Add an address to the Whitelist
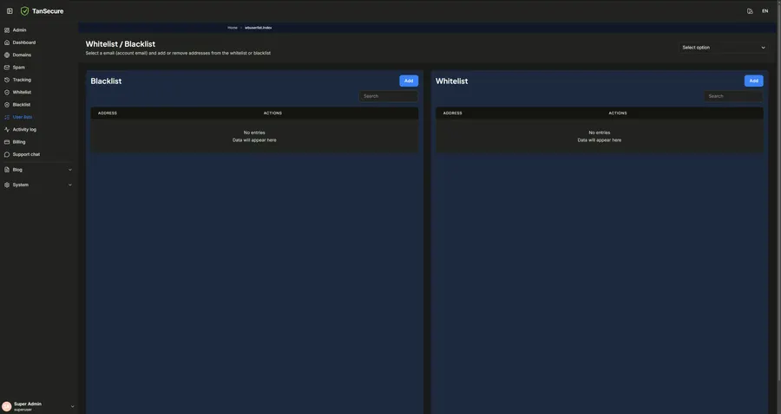 point(753,81)
